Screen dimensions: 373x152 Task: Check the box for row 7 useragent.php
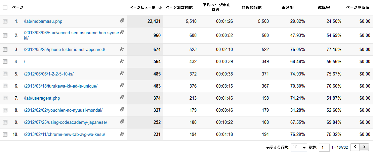coord(5,98)
